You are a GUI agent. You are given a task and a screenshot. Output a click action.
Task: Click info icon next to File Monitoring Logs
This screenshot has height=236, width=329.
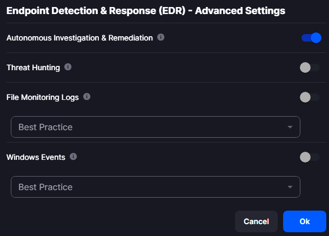point(86,97)
